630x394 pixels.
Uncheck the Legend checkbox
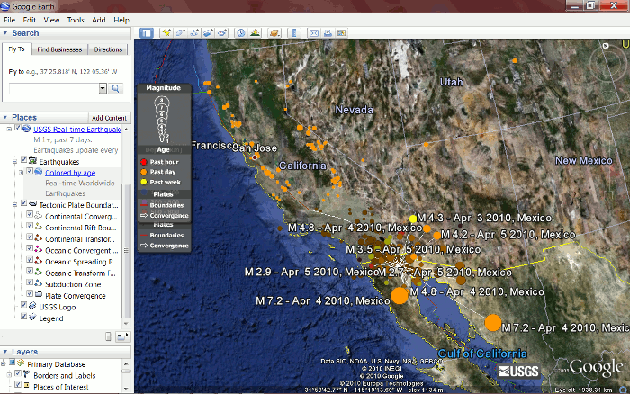click(x=23, y=317)
